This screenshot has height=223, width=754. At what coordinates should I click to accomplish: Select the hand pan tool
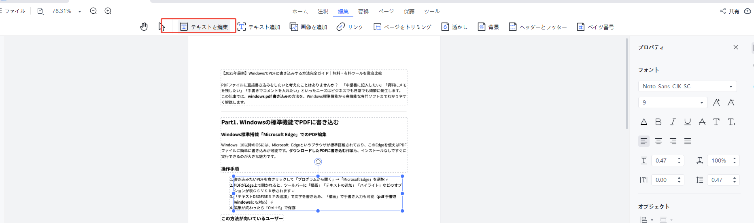point(144,27)
